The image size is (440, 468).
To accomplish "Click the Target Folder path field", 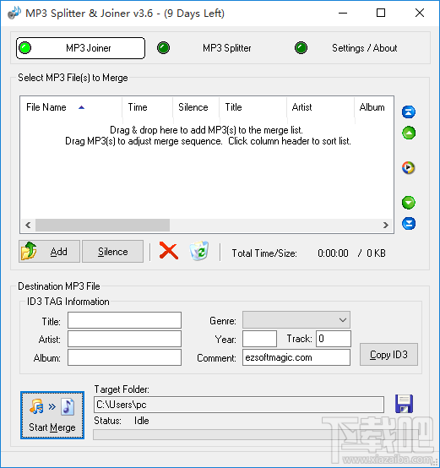I will tap(239, 405).
